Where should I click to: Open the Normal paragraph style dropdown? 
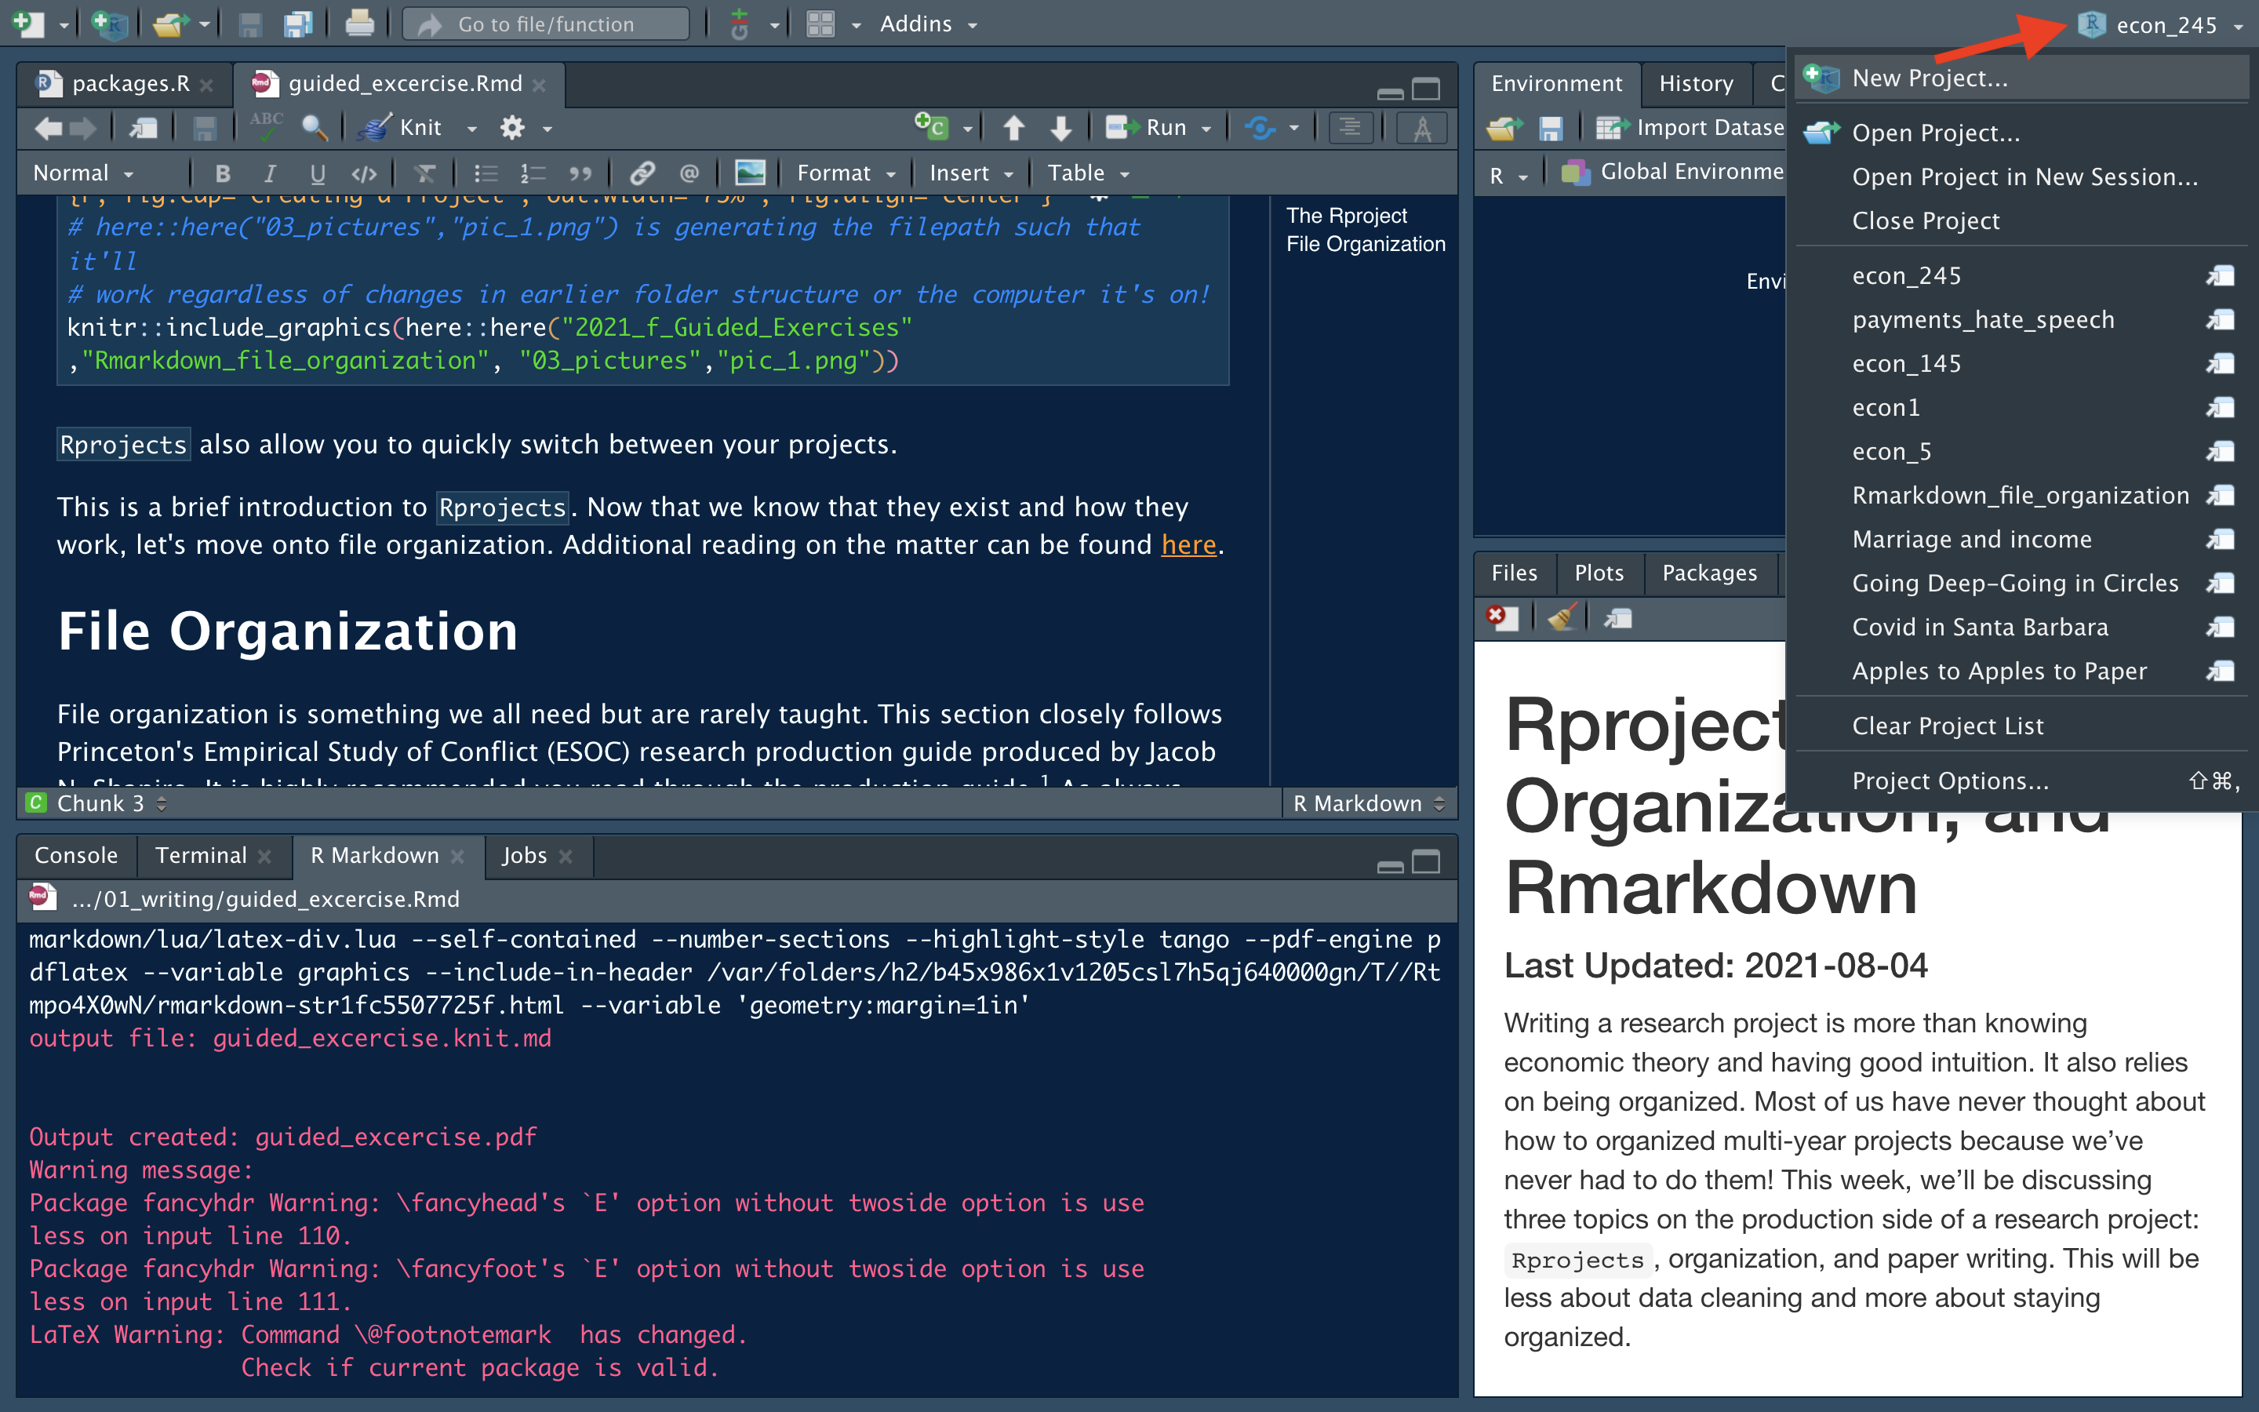click(84, 173)
